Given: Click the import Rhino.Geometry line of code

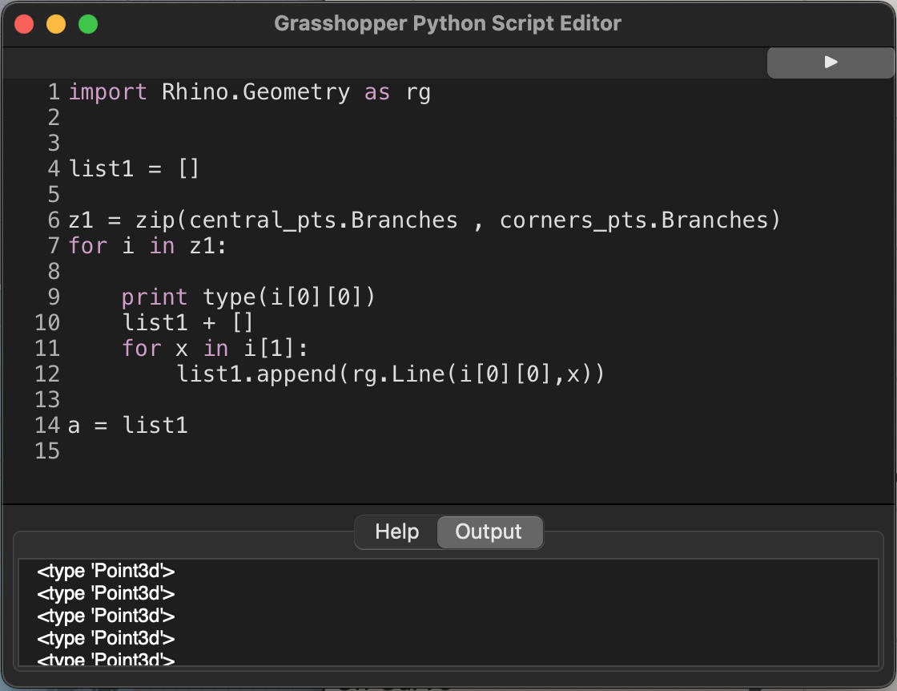Looking at the screenshot, I should pyautogui.click(x=249, y=92).
